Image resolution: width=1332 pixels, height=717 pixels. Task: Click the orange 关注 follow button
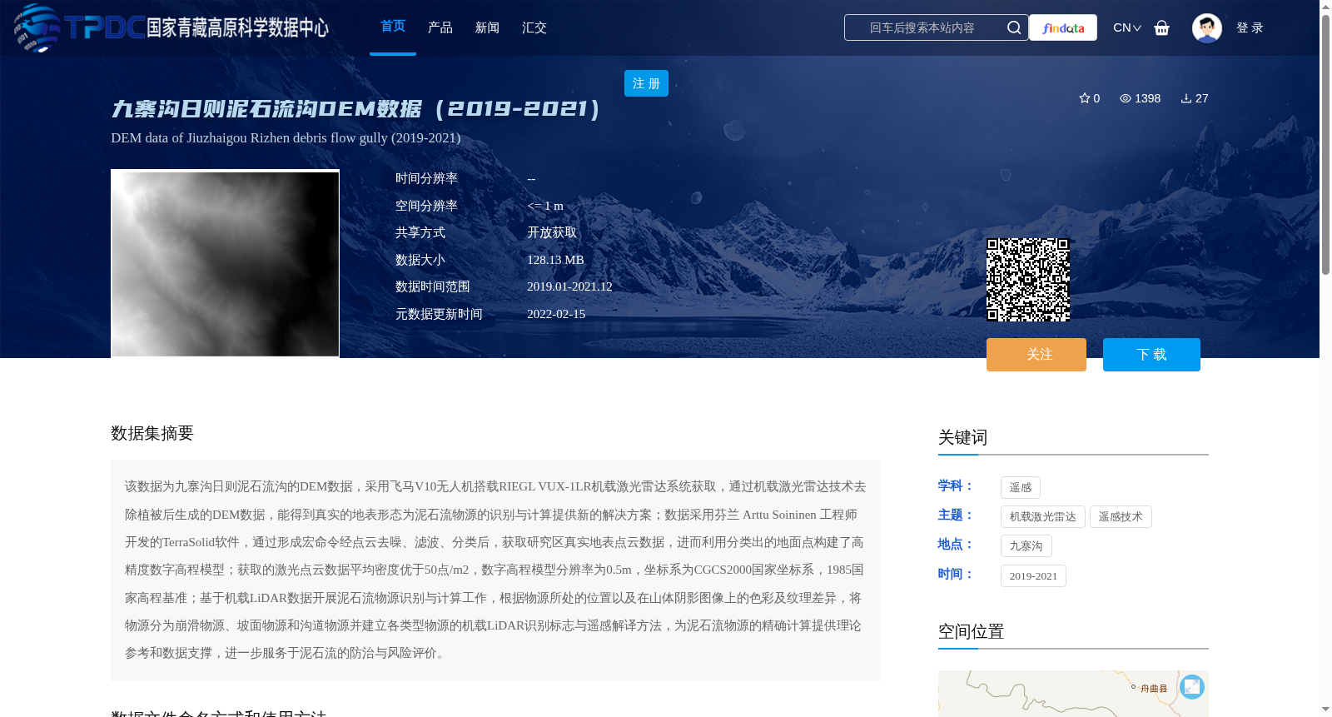point(1036,355)
